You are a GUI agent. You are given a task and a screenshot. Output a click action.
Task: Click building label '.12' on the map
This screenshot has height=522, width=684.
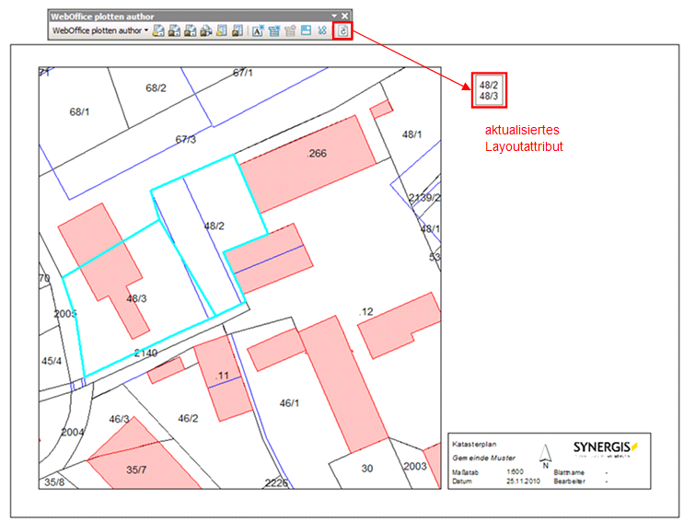(x=366, y=312)
